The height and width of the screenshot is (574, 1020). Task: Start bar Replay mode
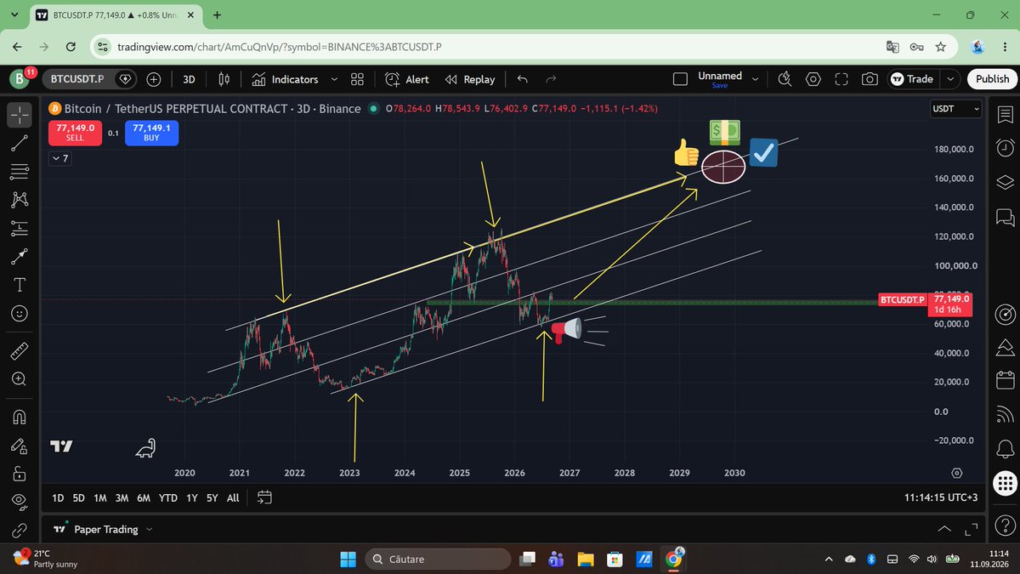point(470,79)
